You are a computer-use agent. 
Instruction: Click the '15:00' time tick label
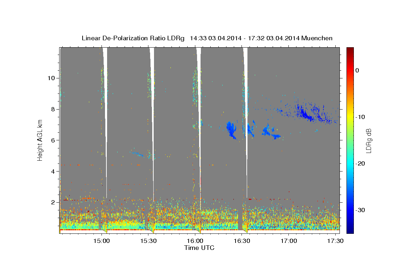pyautogui.click(x=102, y=241)
